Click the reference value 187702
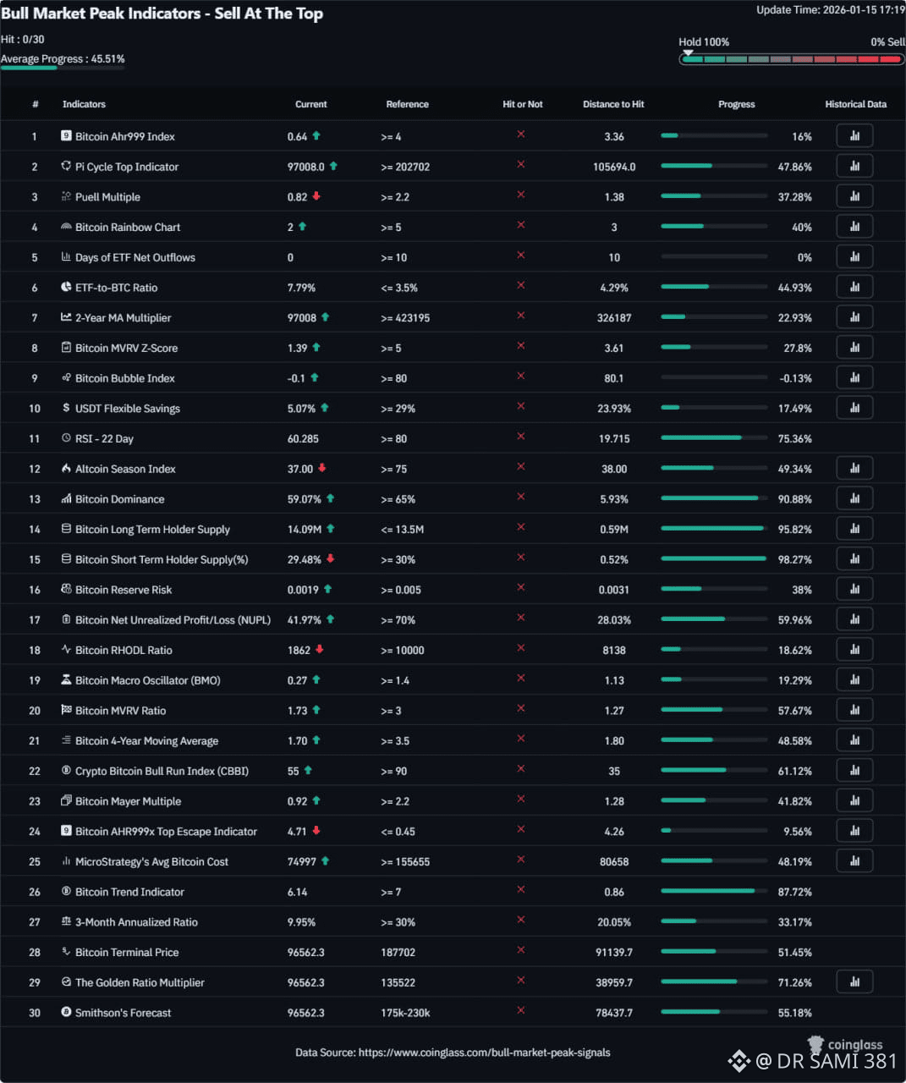 (398, 952)
